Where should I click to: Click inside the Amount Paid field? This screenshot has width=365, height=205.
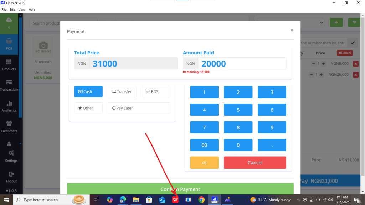[242, 64]
